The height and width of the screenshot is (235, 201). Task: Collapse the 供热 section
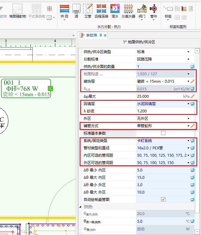tap(81, 207)
